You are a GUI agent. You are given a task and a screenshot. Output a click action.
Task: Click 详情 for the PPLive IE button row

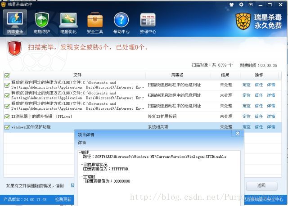(271, 116)
